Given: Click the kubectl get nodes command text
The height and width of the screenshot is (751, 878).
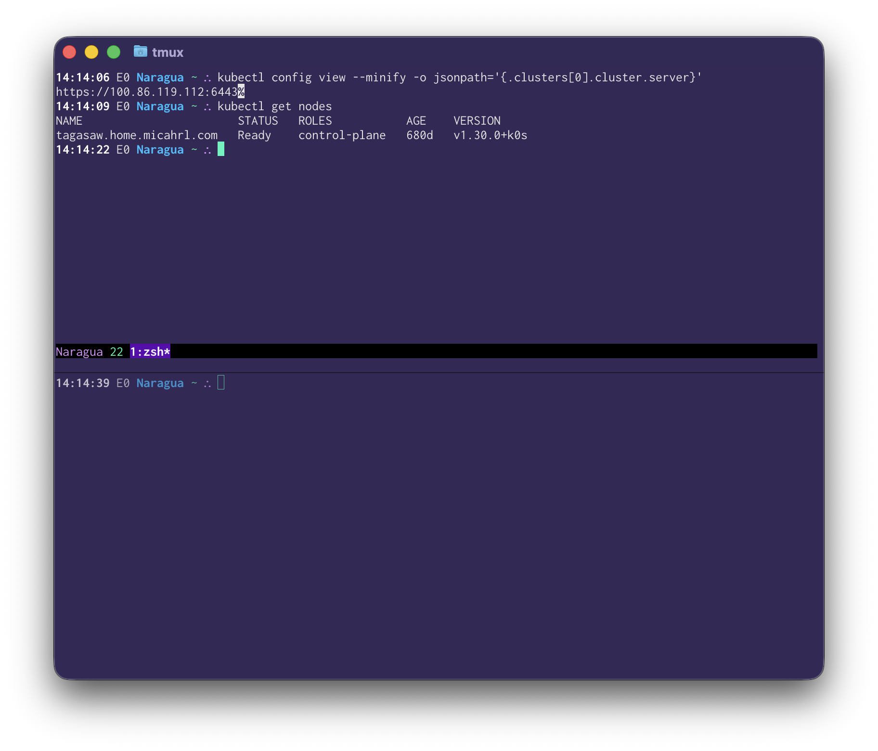Looking at the screenshot, I should point(274,106).
